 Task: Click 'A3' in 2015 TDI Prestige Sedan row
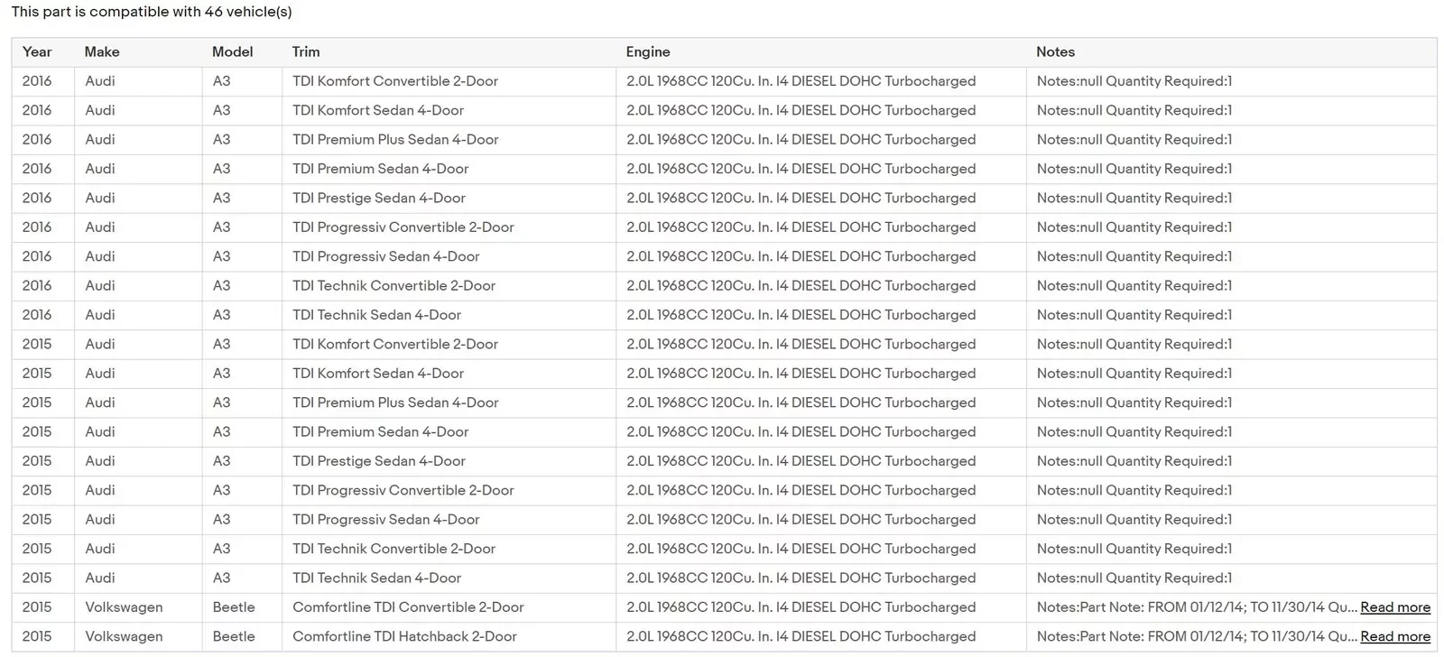[221, 461]
